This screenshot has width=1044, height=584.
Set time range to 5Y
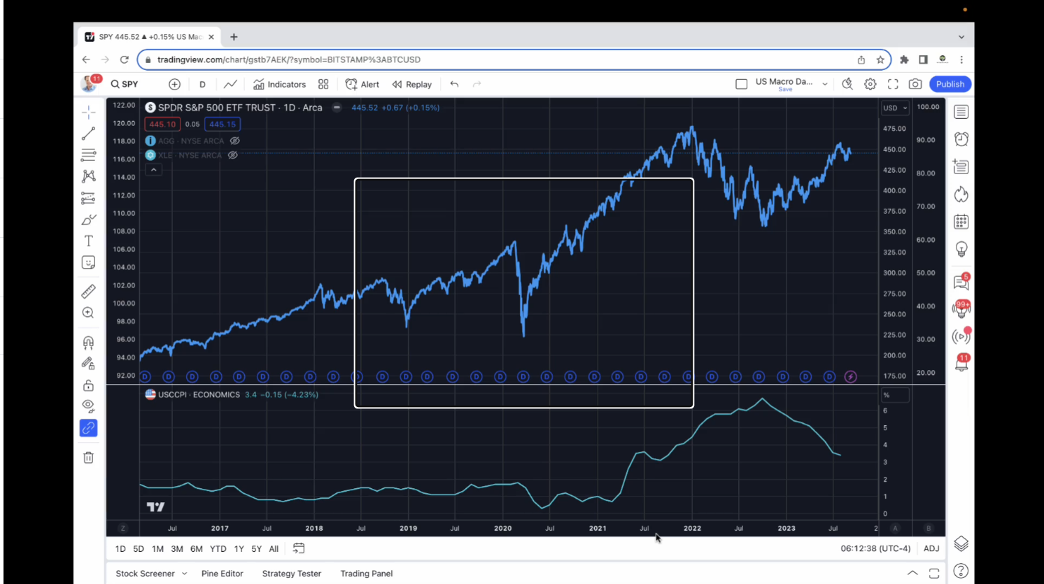[x=256, y=549]
